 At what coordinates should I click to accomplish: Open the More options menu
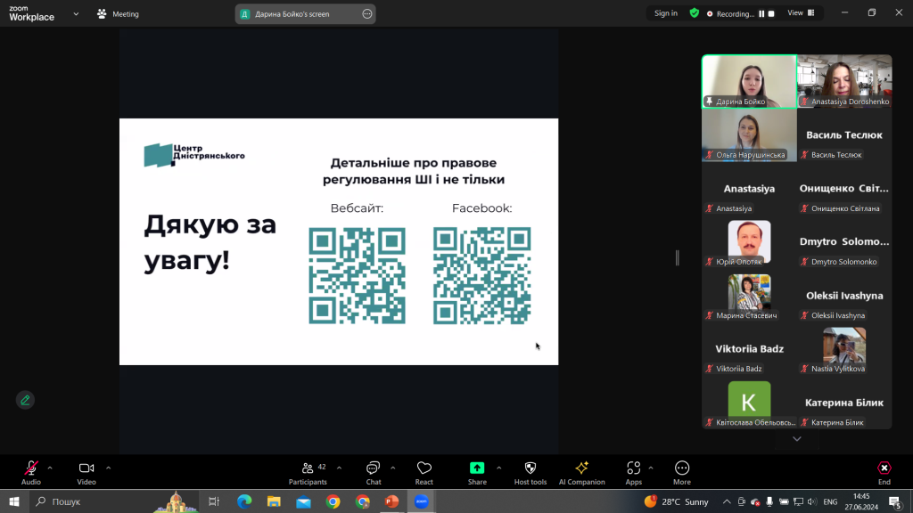coord(682,473)
